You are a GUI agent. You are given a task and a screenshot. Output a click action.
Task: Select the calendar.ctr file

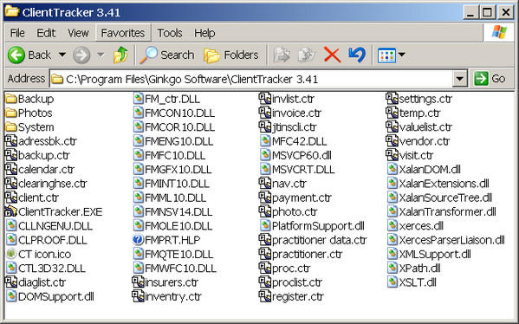click(40, 170)
